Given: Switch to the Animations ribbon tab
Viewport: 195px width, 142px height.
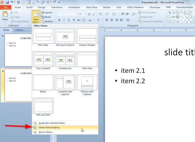Looking at the screenshot, I should (74, 7).
